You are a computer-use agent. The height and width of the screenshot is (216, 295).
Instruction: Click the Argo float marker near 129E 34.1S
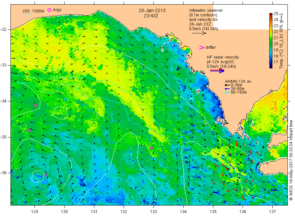(x=35, y=106)
